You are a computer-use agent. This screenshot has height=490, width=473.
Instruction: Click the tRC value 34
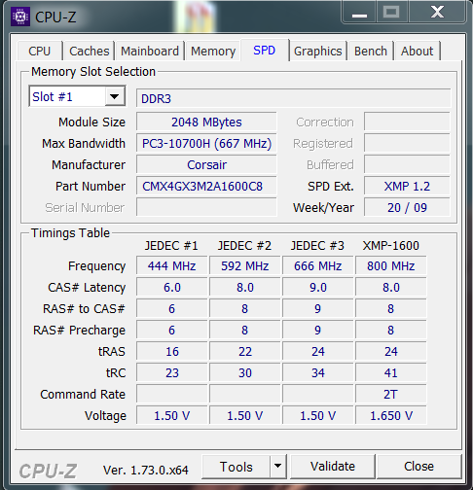318,372
